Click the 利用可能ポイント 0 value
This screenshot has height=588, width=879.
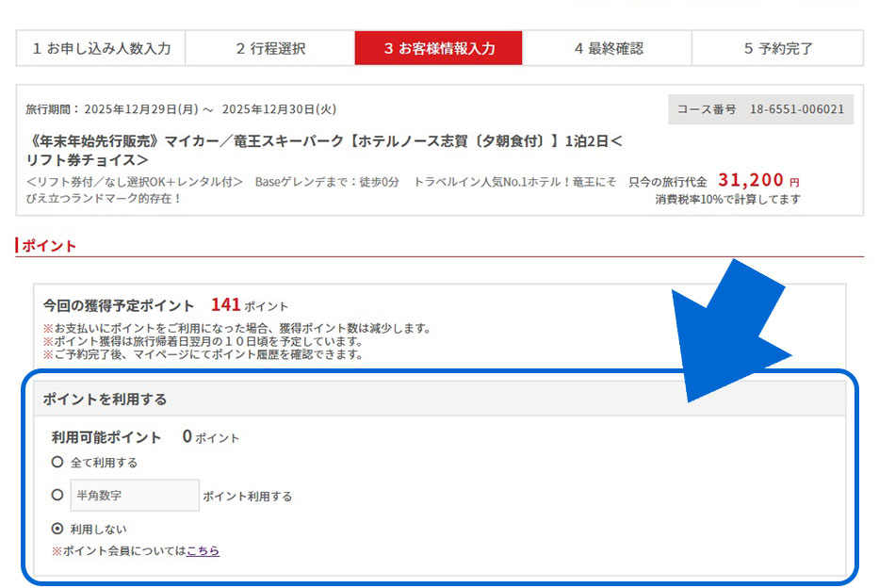tap(187, 437)
